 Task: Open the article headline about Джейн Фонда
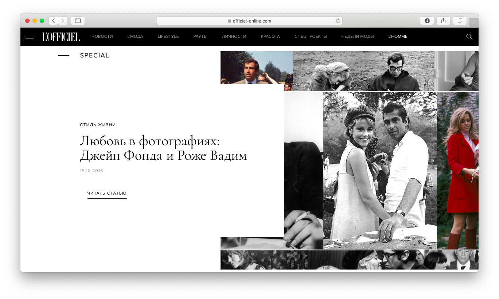163,148
